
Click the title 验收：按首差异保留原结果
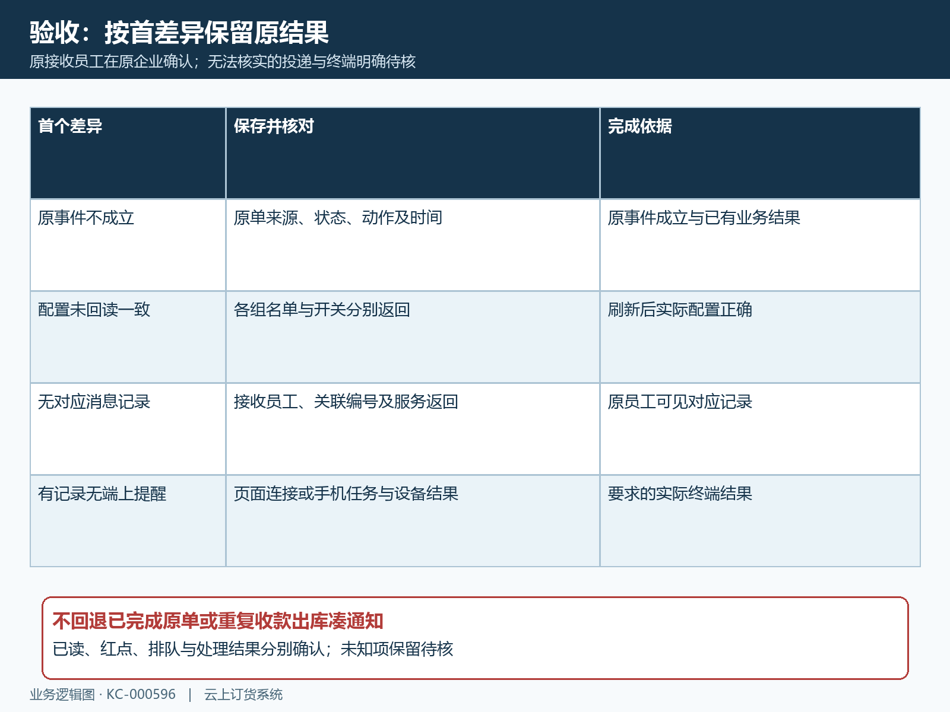click(x=179, y=33)
